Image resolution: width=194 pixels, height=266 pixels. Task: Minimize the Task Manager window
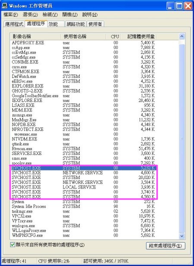click(x=170, y=6)
